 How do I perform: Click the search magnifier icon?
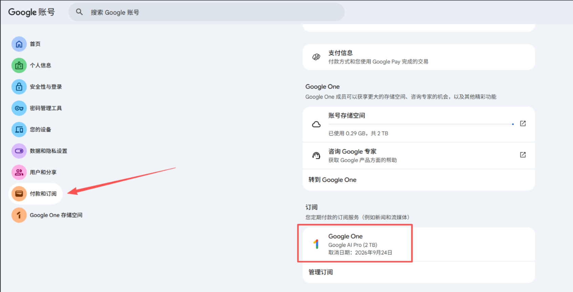point(79,12)
